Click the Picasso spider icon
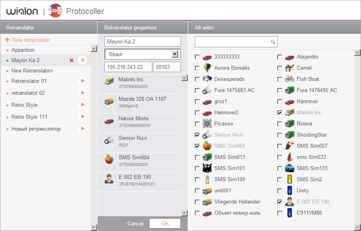Viewport: 361px width, 231px height. (x=207, y=123)
